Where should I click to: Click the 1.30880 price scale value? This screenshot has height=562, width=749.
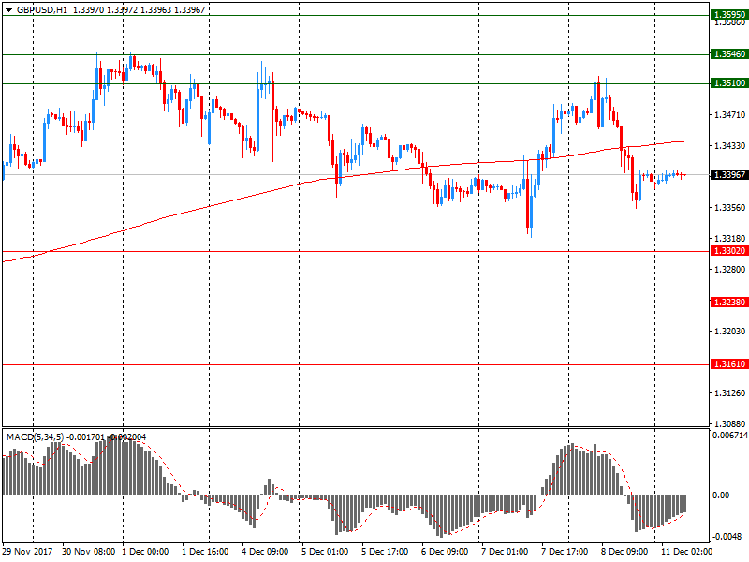tap(729, 424)
